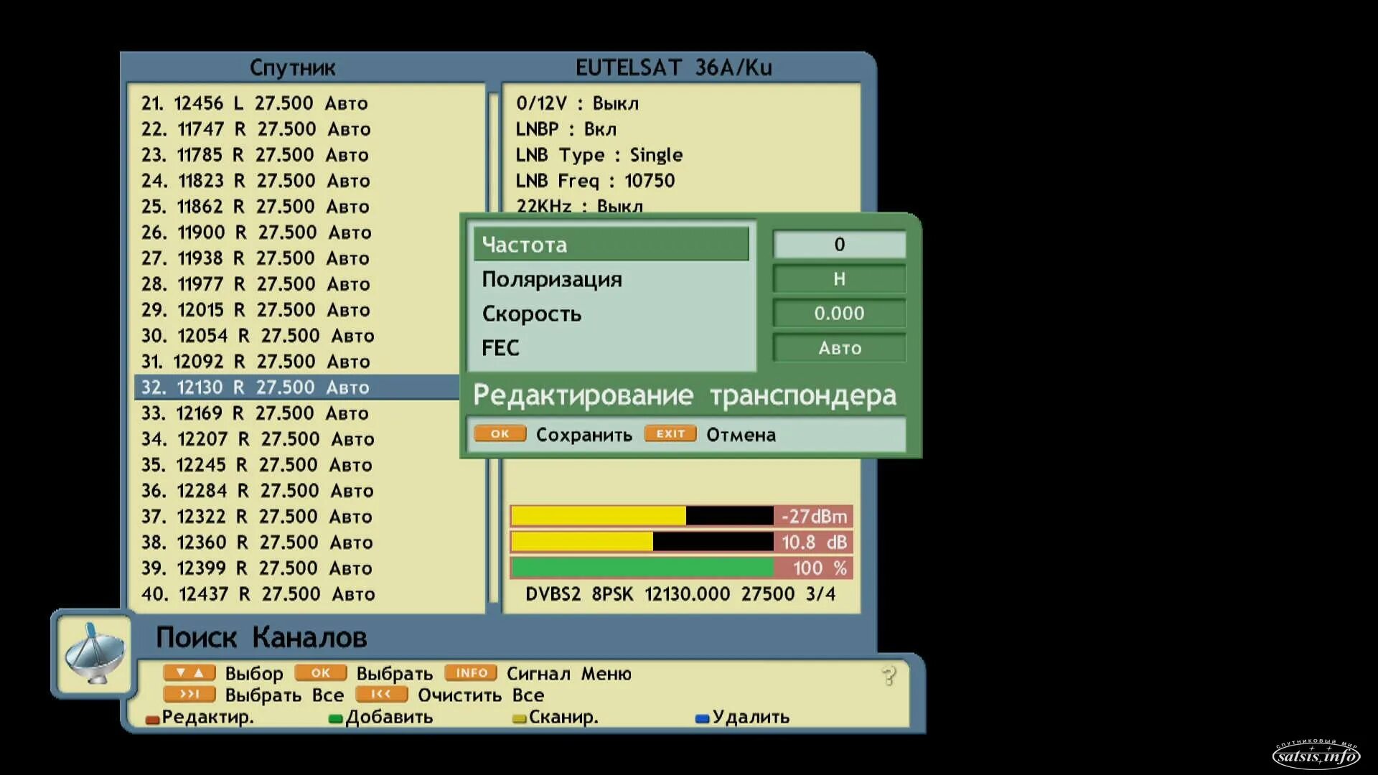The width and height of the screenshot is (1378, 775).
Task: Click the blue Удалить color button
Action: pyautogui.click(x=703, y=719)
